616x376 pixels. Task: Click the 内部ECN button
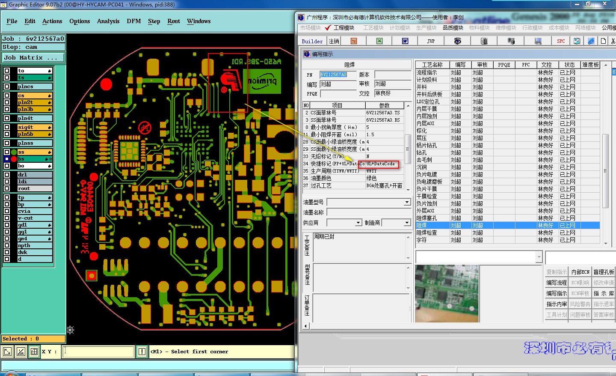pos(580,272)
